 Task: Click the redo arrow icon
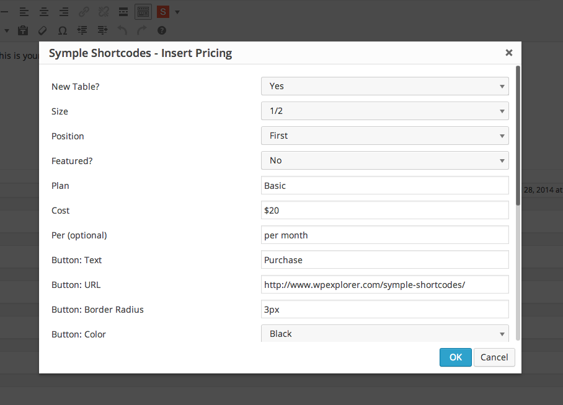(142, 30)
